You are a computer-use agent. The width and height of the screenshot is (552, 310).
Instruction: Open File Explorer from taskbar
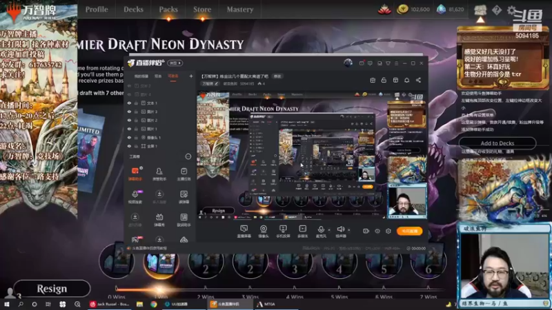pos(140,304)
